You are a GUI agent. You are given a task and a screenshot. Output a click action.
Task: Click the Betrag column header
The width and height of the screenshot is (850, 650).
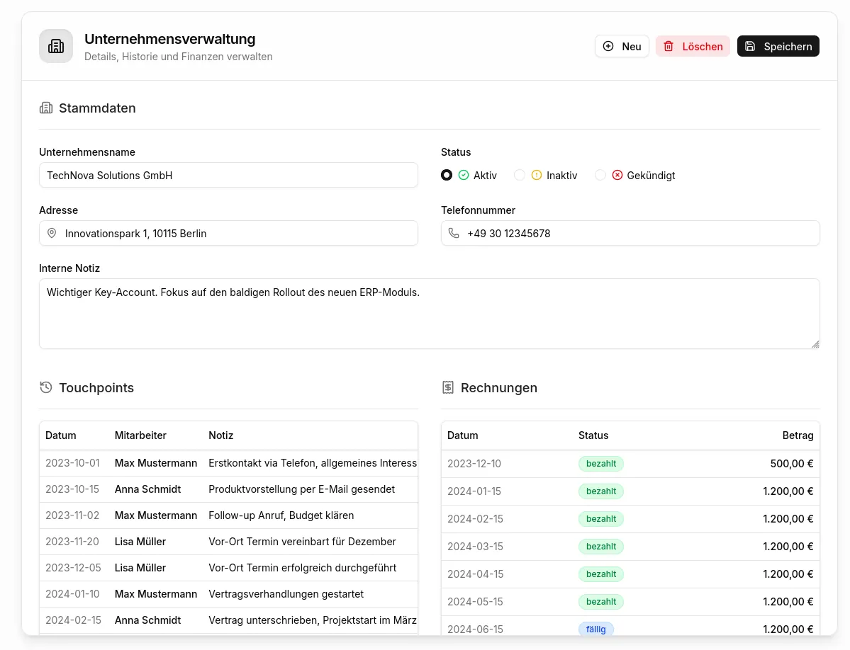(798, 435)
